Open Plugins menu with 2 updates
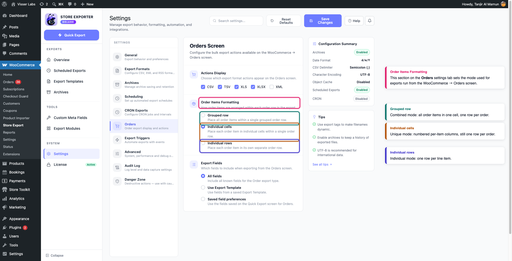The width and height of the screenshot is (512, 261). [x=20, y=227]
